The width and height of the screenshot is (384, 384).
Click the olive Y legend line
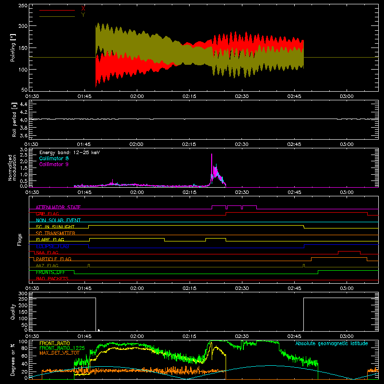(57, 16)
